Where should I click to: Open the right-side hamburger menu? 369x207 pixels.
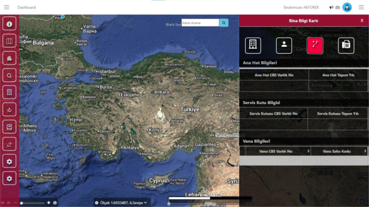coord(361,7)
